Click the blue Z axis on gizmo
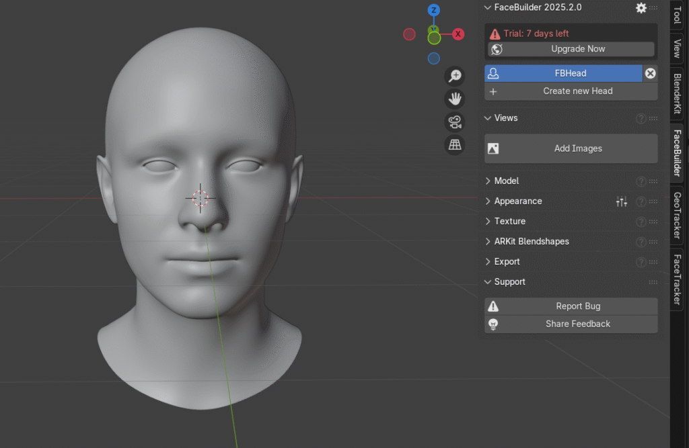Viewport: 689px width, 448px height. (434, 10)
